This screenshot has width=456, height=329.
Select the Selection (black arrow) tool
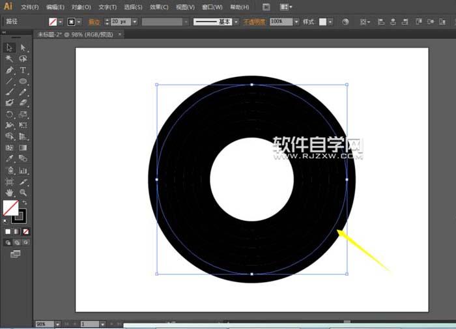(9, 48)
